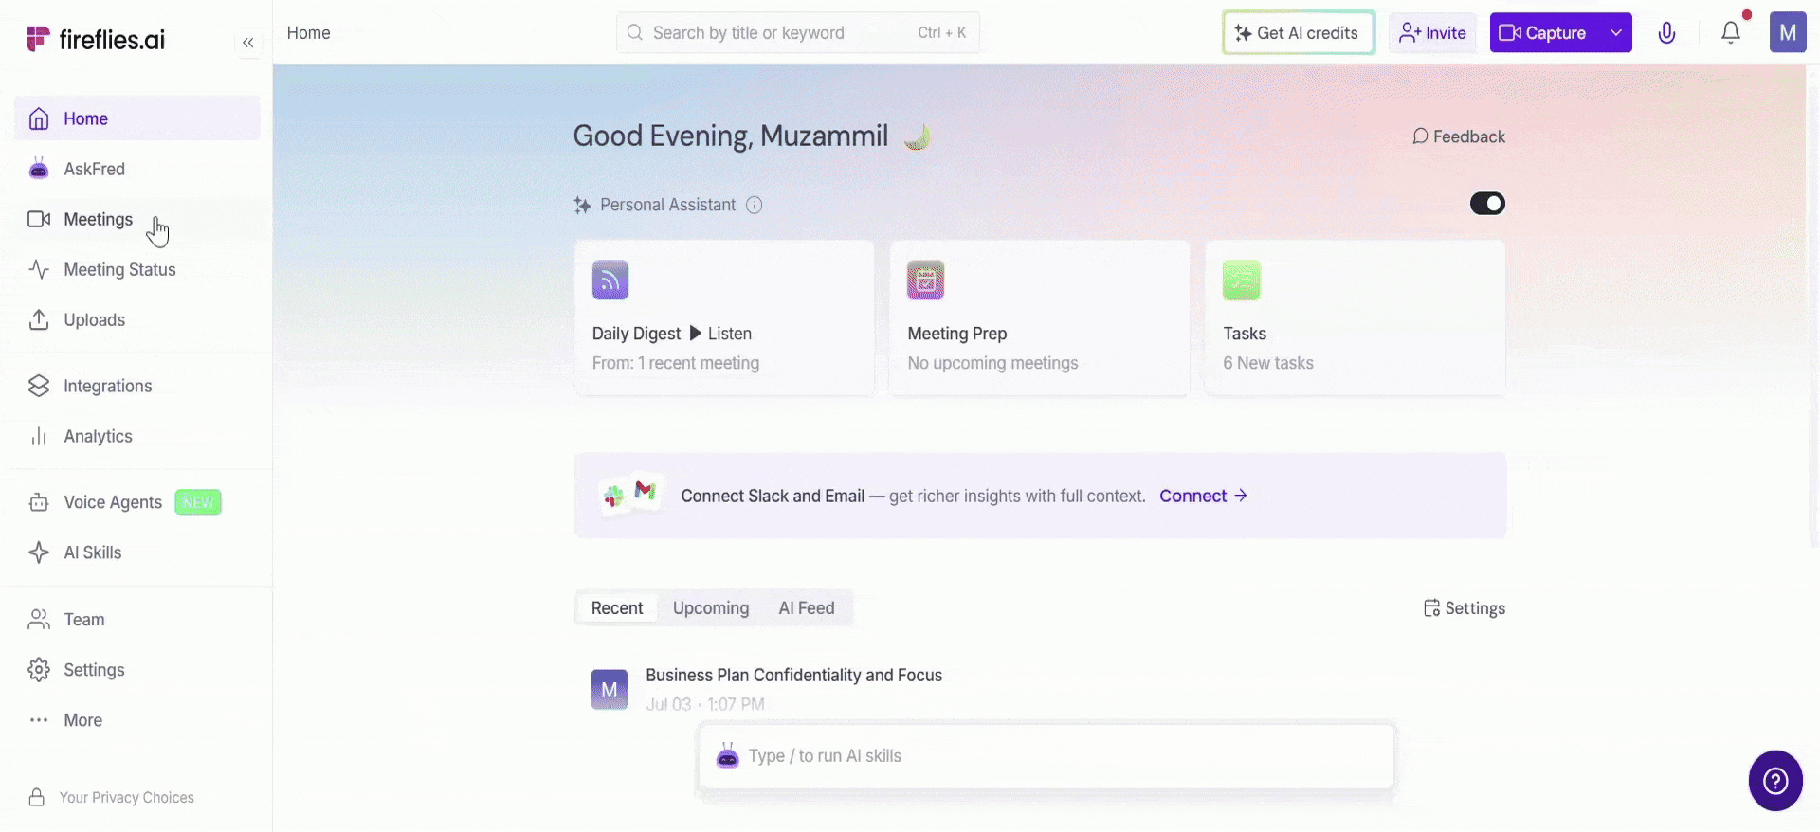Click the Feedback link
This screenshot has width=1820, height=832.
click(1459, 136)
